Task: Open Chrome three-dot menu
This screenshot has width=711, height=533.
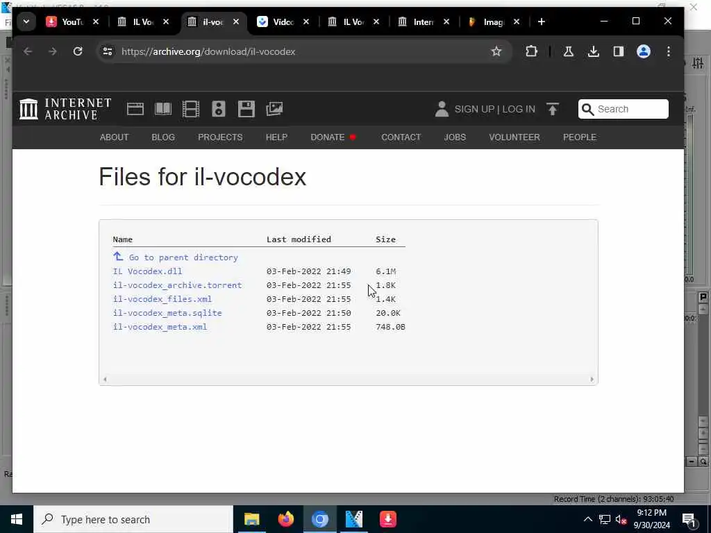Action: [669, 51]
